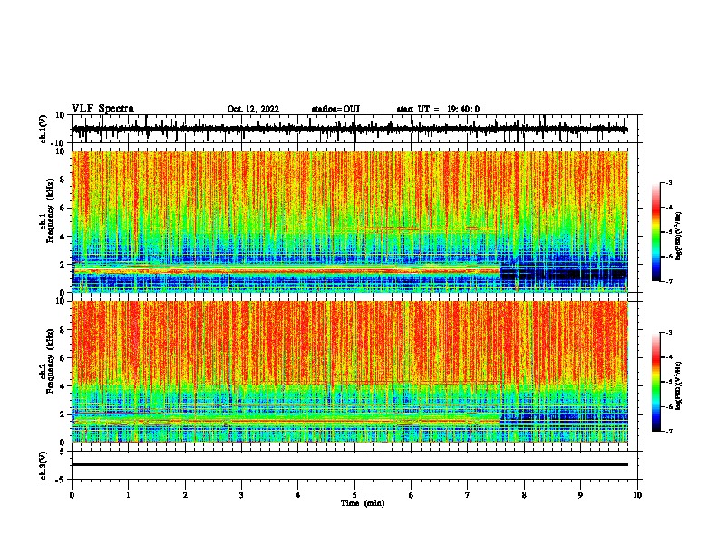Click the ch.3 flat voltage trace

coord(349,464)
